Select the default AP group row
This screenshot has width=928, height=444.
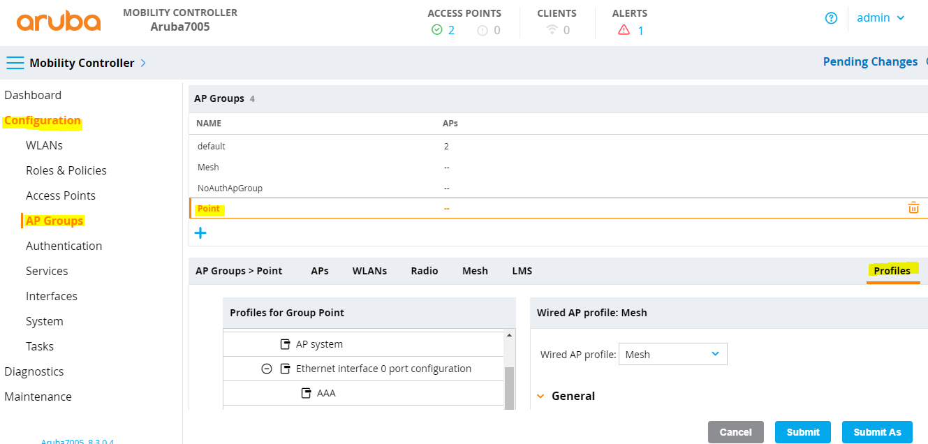pyautogui.click(x=559, y=146)
